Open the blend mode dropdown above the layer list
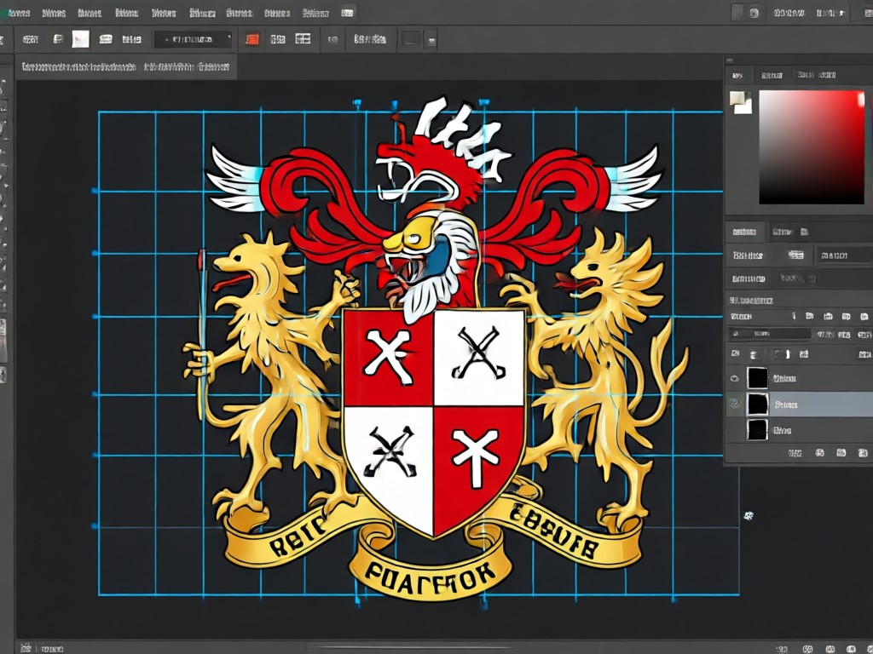873x654 pixels. pyautogui.click(x=770, y=334)
